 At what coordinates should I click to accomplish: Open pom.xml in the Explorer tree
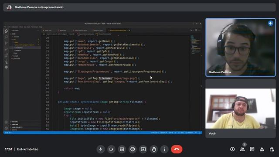tap(25, 58)
